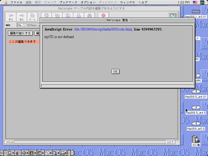Select the MacOS8.1_ie3.01 desktop disk icon

pyautogui.click(x=196, y=11)
